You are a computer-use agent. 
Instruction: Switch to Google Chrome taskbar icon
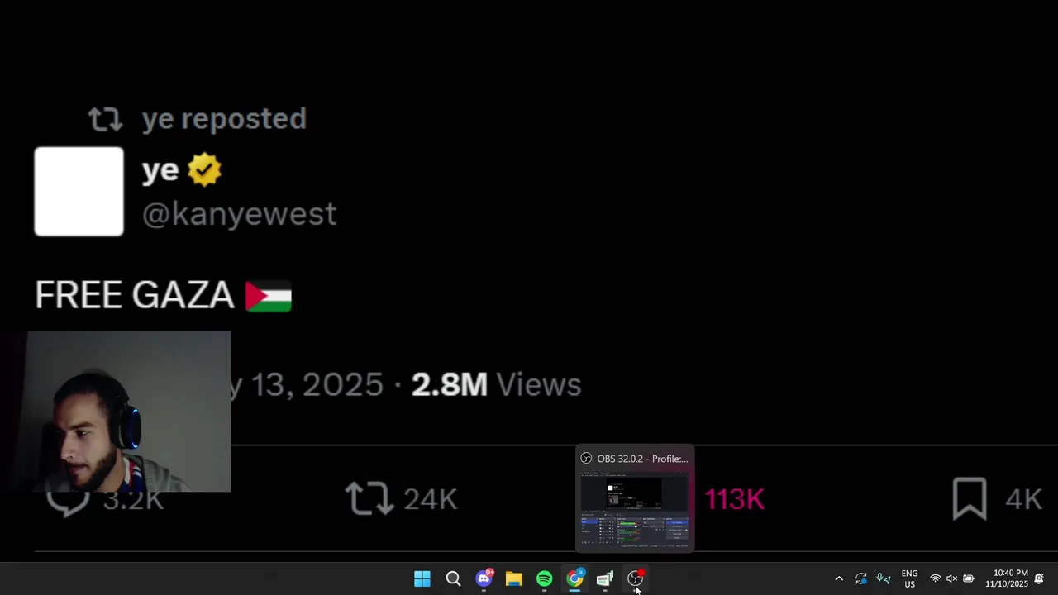574,578
